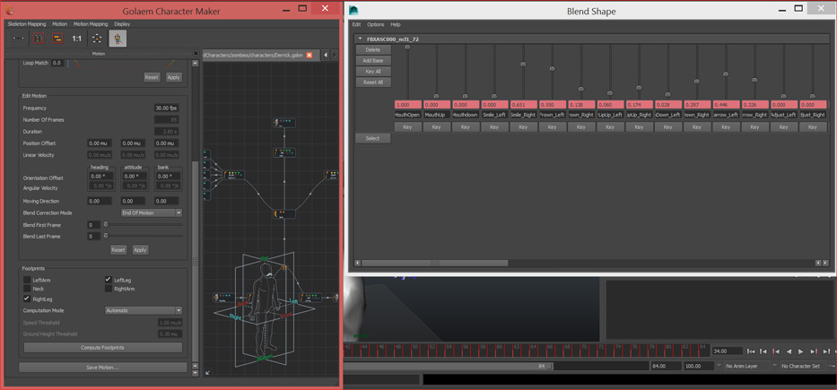
Task: Enable the Neck footprint checkbox
Action: 27,289
